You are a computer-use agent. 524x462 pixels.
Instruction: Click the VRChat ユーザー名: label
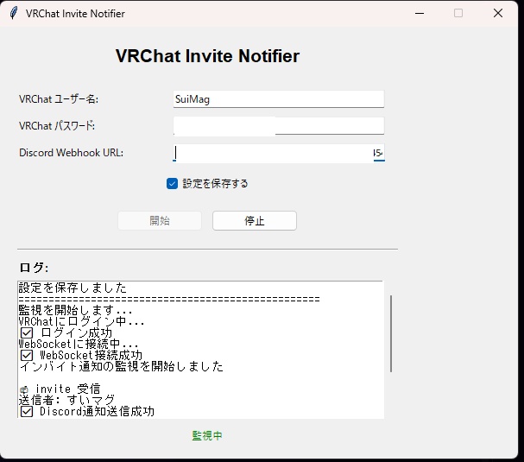[59, 99]
